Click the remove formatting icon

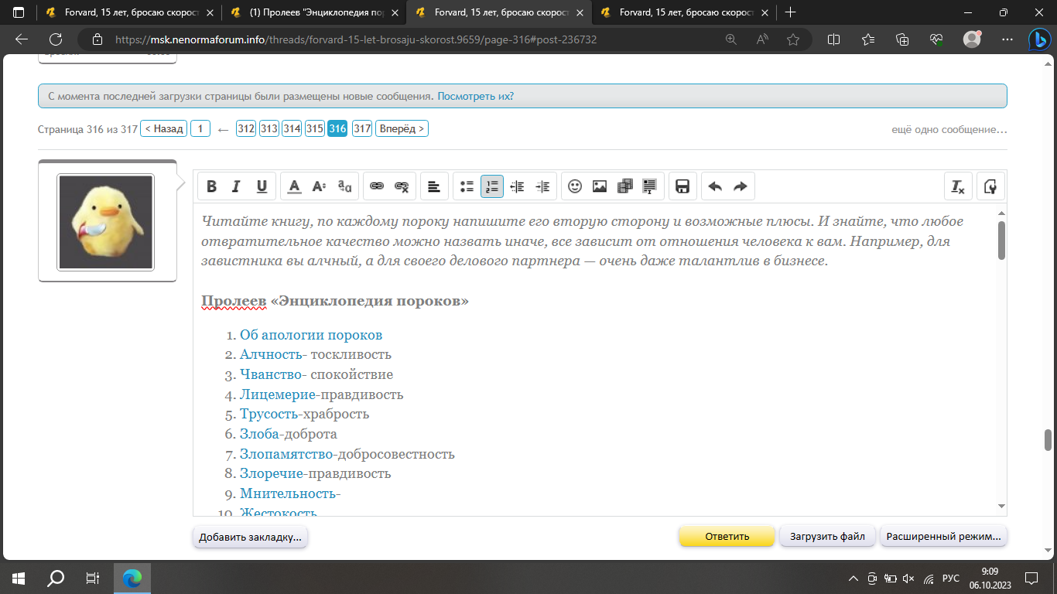click(958, 186)
